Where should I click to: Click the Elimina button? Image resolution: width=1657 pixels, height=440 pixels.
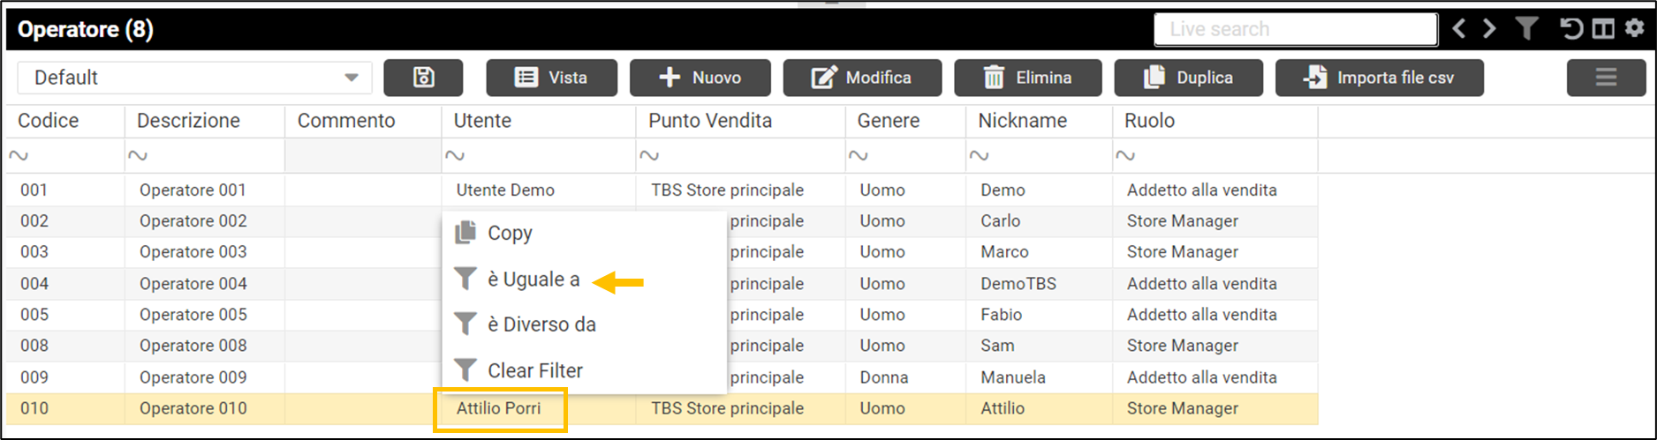[1027, 78]
